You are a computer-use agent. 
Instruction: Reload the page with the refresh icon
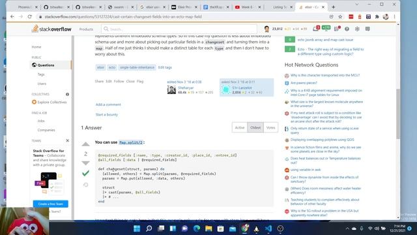point(29,16)
